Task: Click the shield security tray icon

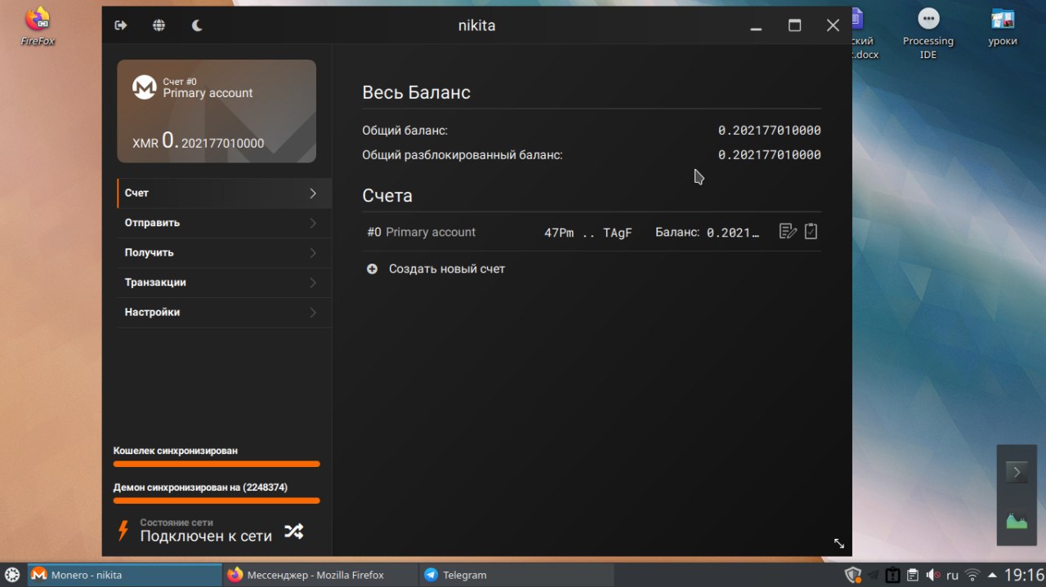Action: 852,575
